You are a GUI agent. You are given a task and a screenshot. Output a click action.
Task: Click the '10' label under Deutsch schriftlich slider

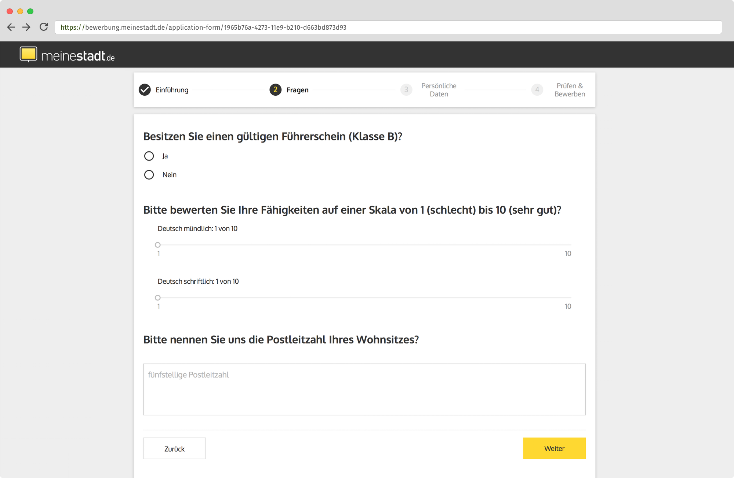(x=568, y=306)
